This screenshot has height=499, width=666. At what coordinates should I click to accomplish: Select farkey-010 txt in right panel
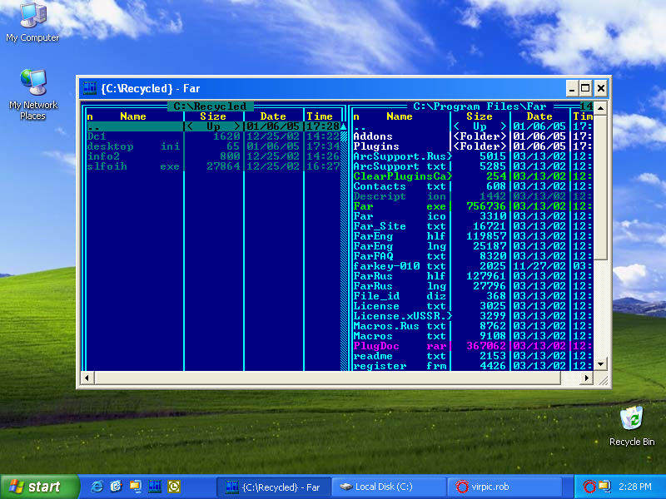pos(473,266)
